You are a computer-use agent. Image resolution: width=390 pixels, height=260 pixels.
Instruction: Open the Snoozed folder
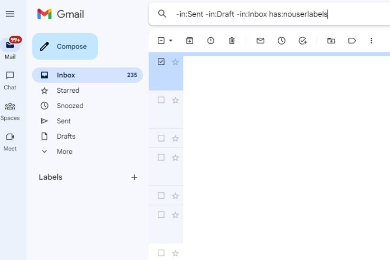[87, 106]
